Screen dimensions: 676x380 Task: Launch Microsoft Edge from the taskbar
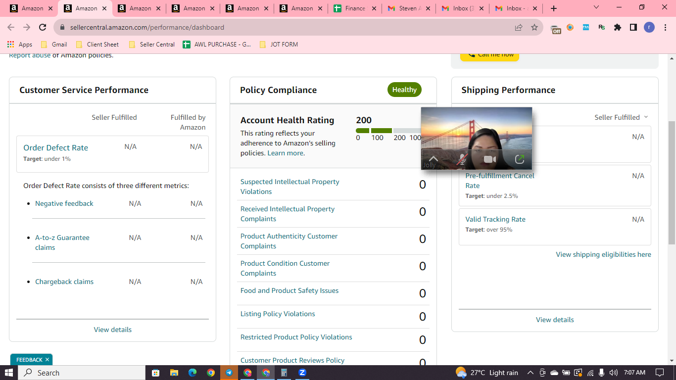192,373
